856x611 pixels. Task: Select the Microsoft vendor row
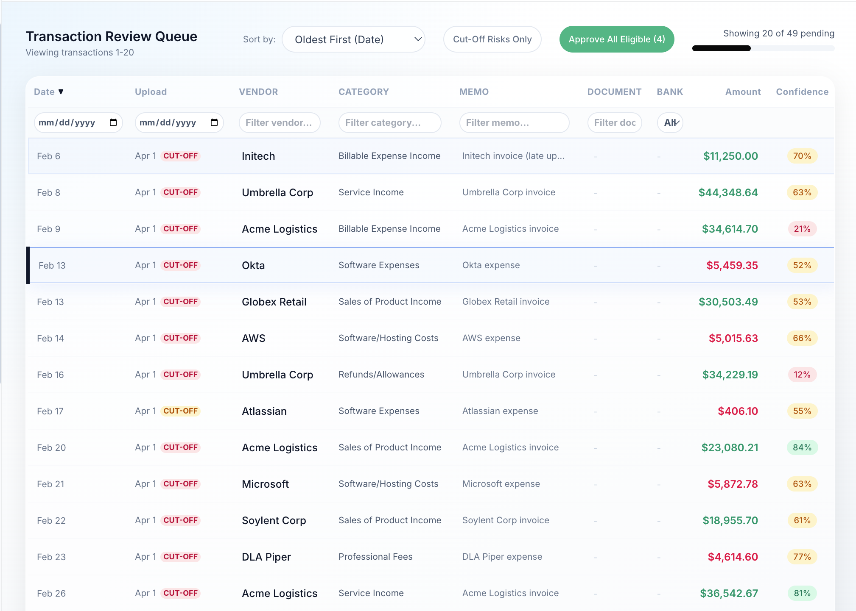click(430, 484)
